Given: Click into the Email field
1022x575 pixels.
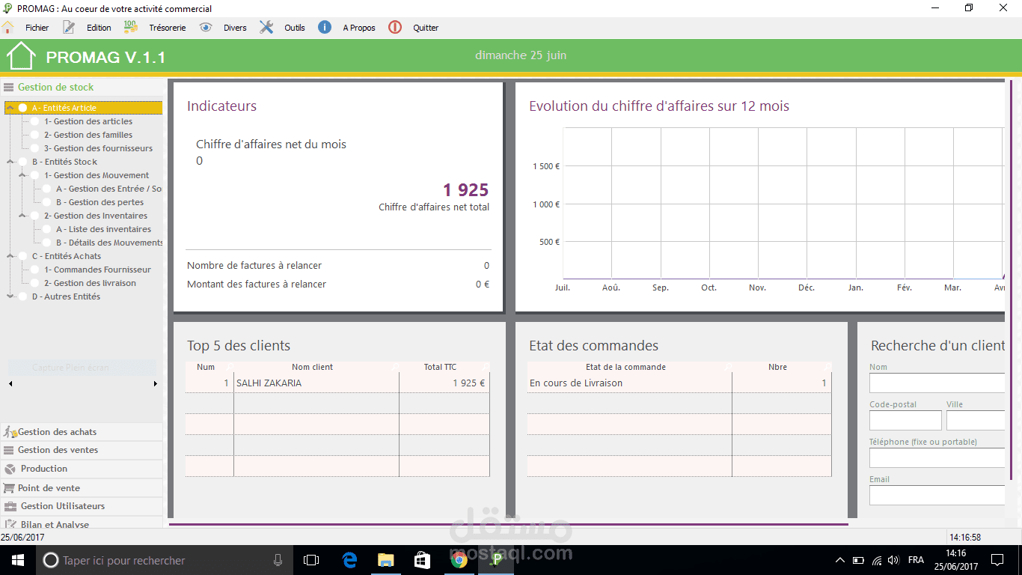Looking at the screenshot, I should pyautogui.click(x=937, y=495).
